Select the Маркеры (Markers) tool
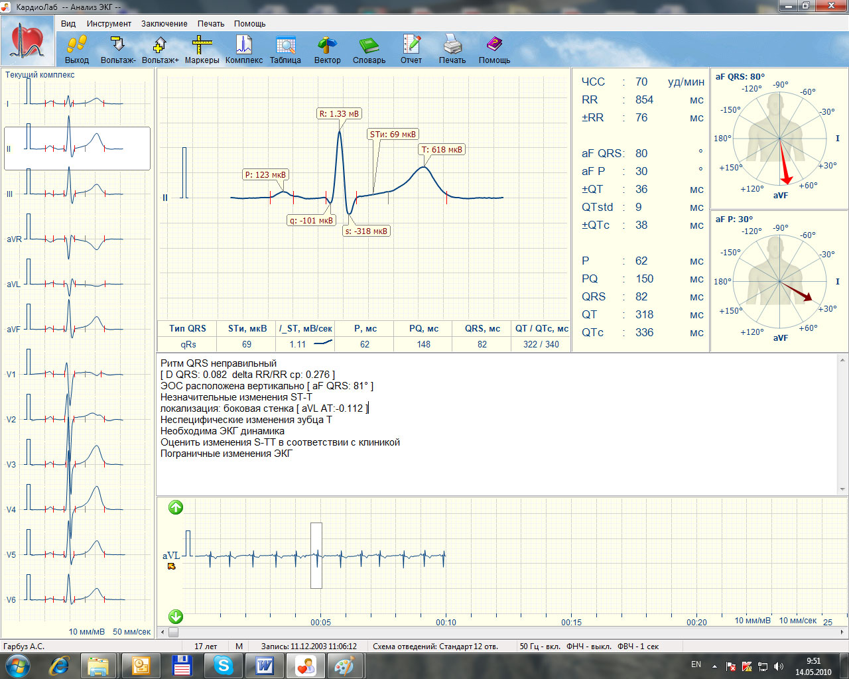This screenshot has width=849, height=679. coord(202,46)
